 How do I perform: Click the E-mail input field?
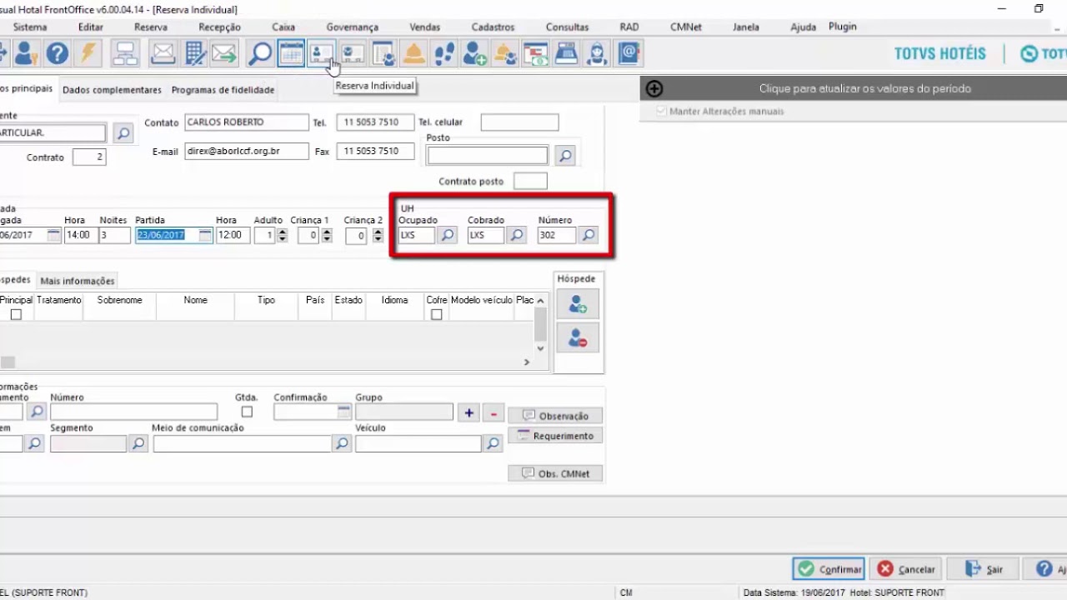[x=247, y=152]
